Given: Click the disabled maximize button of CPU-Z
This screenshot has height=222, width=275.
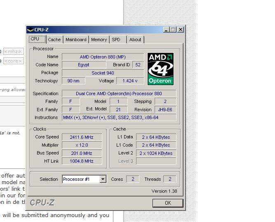Looking at the screenshot, I should point(173,30).
